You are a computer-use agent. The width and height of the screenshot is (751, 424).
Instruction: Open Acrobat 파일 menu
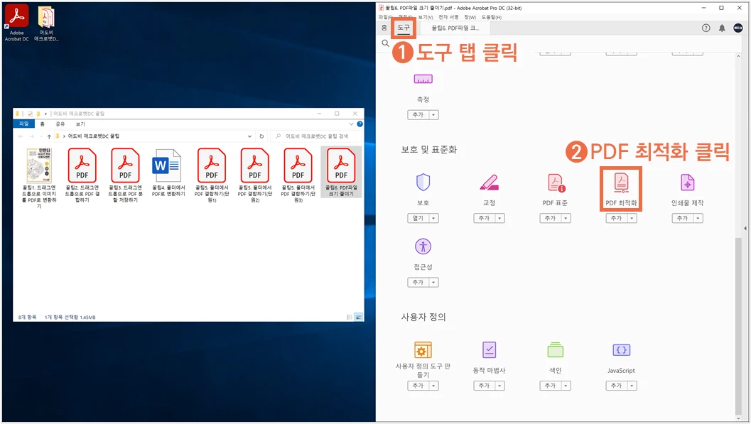384,17
